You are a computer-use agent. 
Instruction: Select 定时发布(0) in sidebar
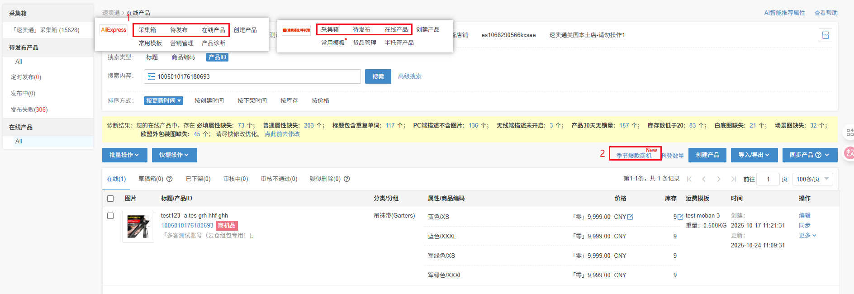[26, 77]
